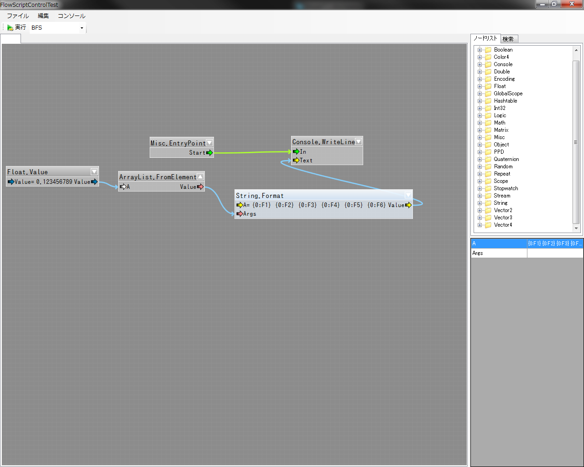Click the 実行 run button
The image size is (584, 467).
click(17, 28)
